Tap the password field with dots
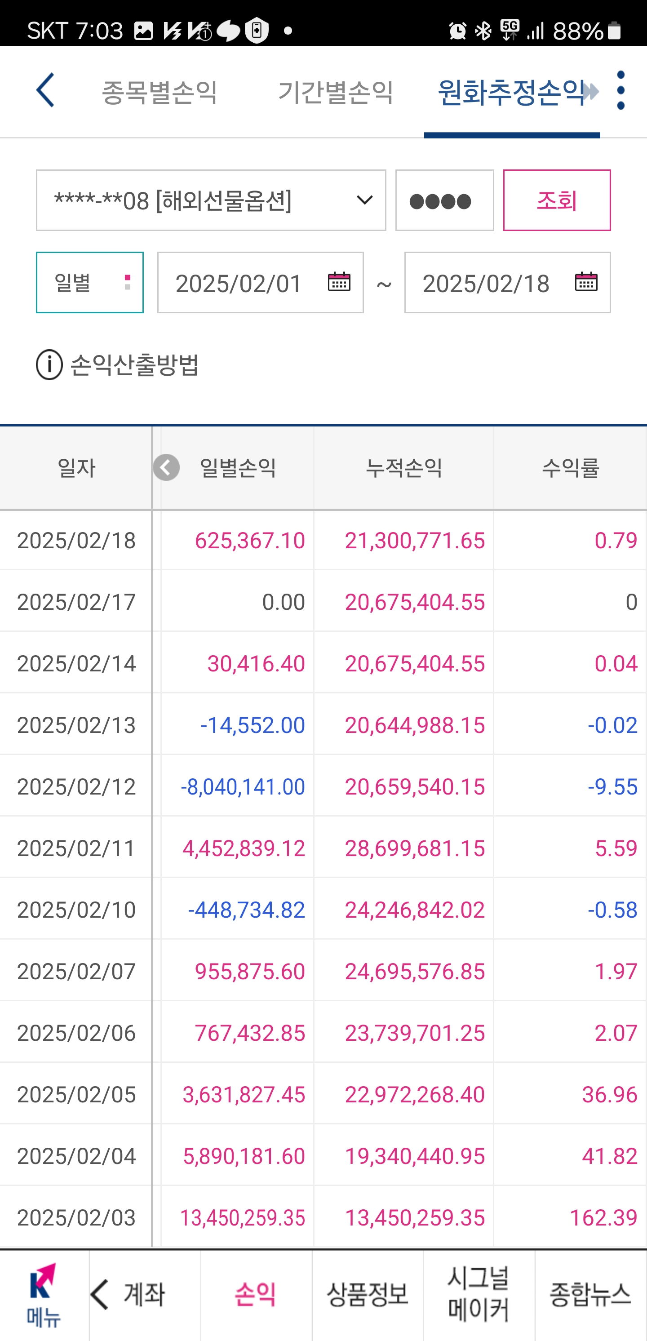This screenshot has height=1341, width=647. coord(444,200)
